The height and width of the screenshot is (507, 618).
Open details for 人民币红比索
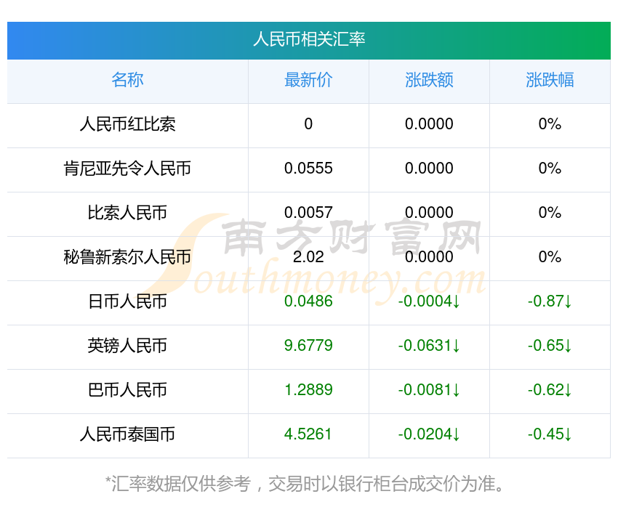[127, 124]
